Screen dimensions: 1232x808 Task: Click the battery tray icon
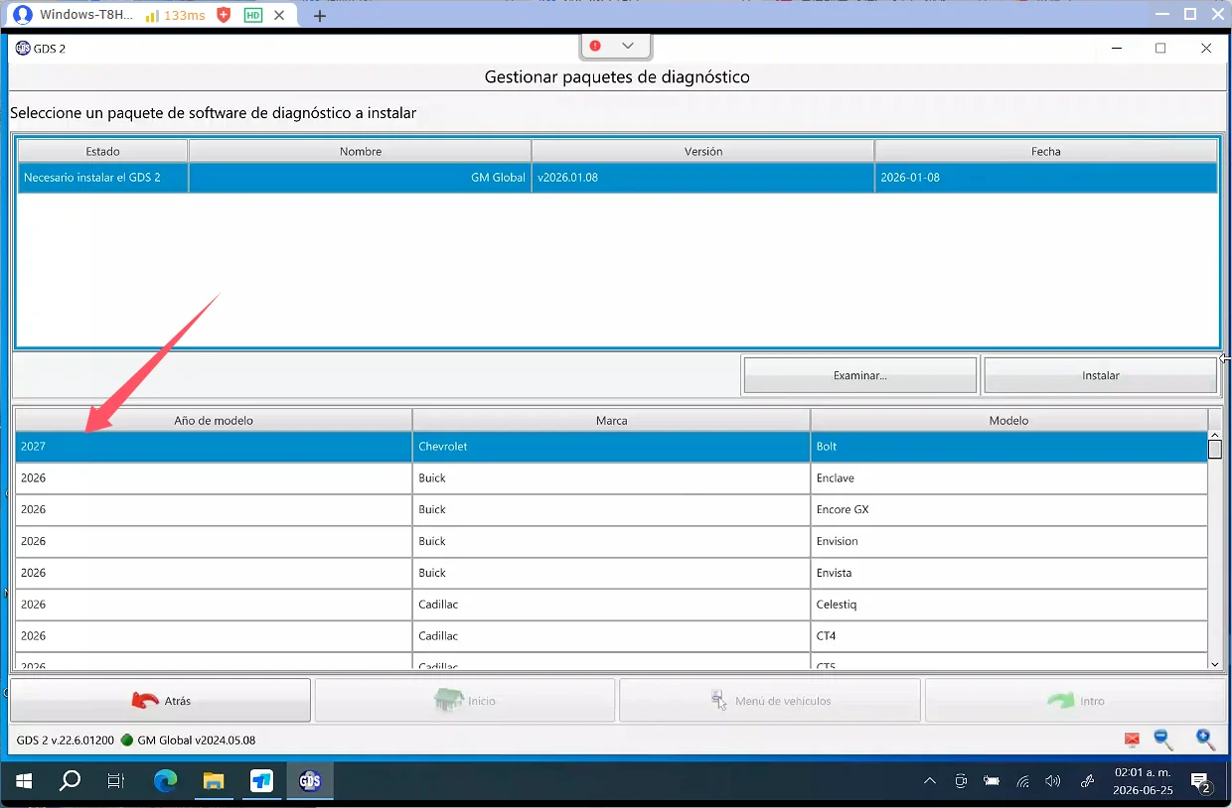pyautogui.click(x=992, y=781)
